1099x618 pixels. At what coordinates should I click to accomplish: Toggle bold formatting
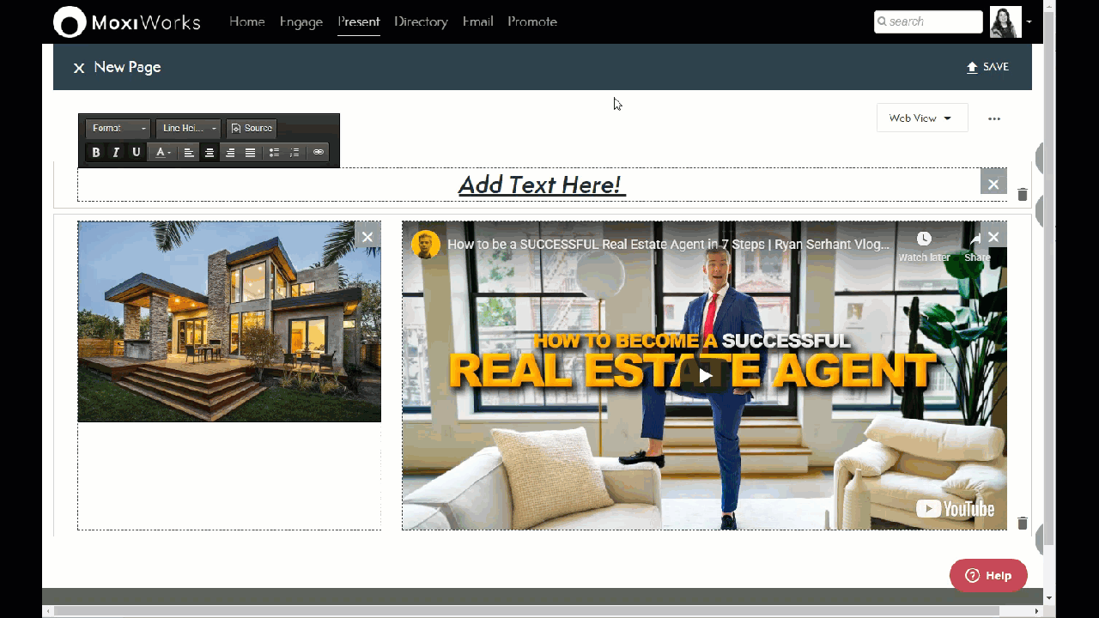(96, 153)
